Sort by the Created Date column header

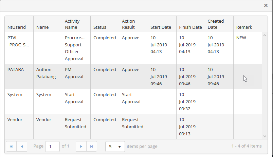point(216,24)
